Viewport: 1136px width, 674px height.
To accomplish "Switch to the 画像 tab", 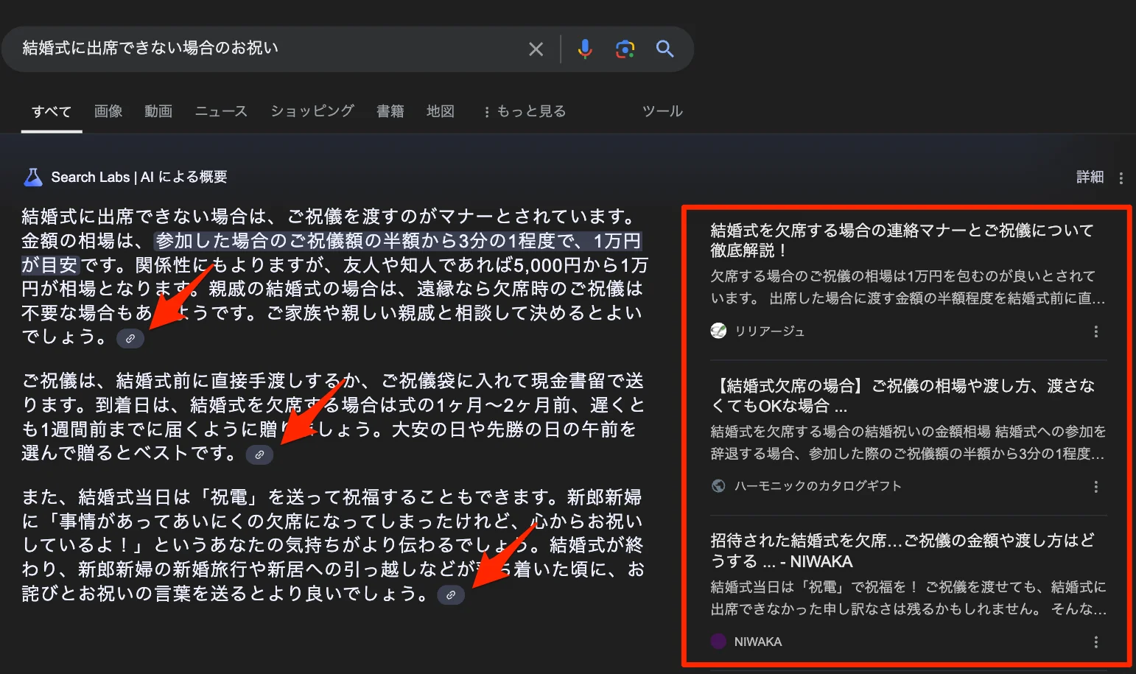I will [x=108, y=111].
